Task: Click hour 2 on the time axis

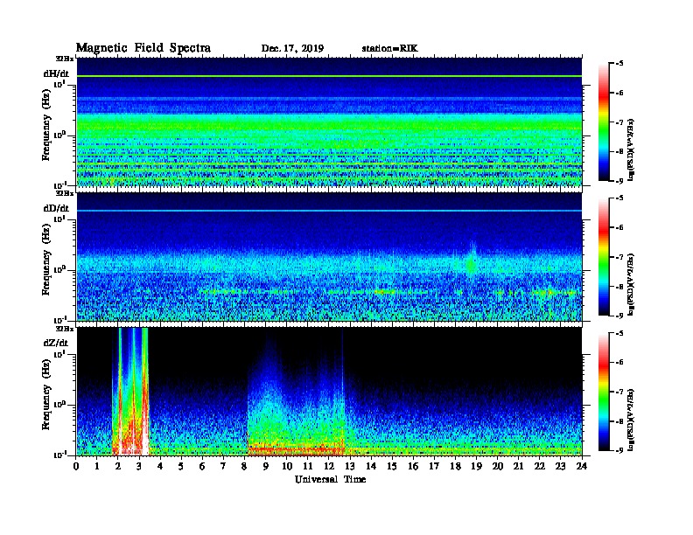Action: 118,466
